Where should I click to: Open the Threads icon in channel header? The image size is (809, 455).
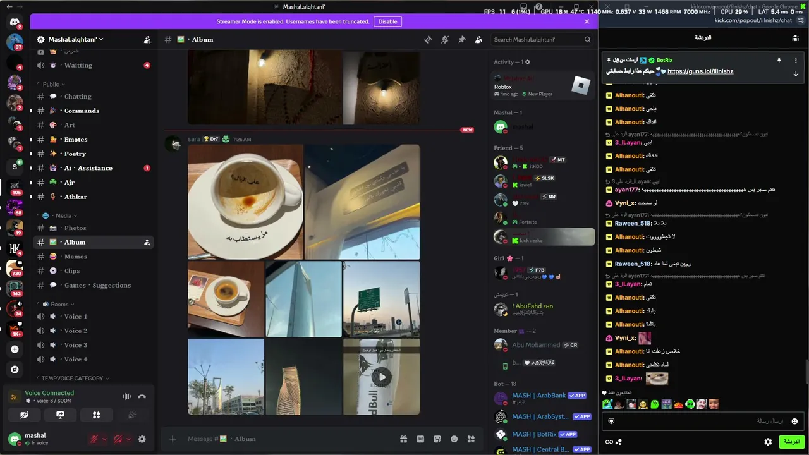(428, 39)
